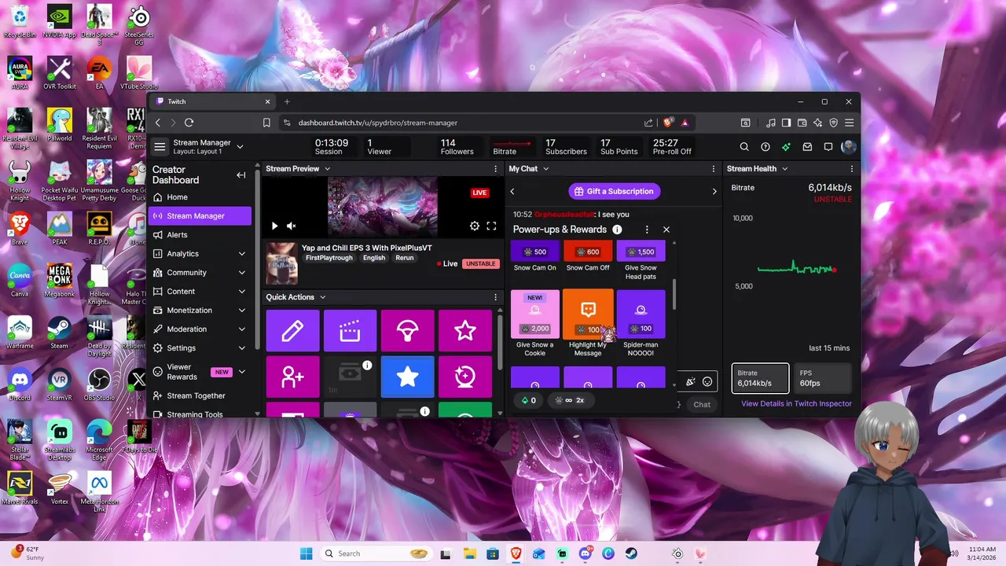Screen dimensions: 1006x566
Task: Click the Twitch browser tab
Action: click(x=212, y=101)
